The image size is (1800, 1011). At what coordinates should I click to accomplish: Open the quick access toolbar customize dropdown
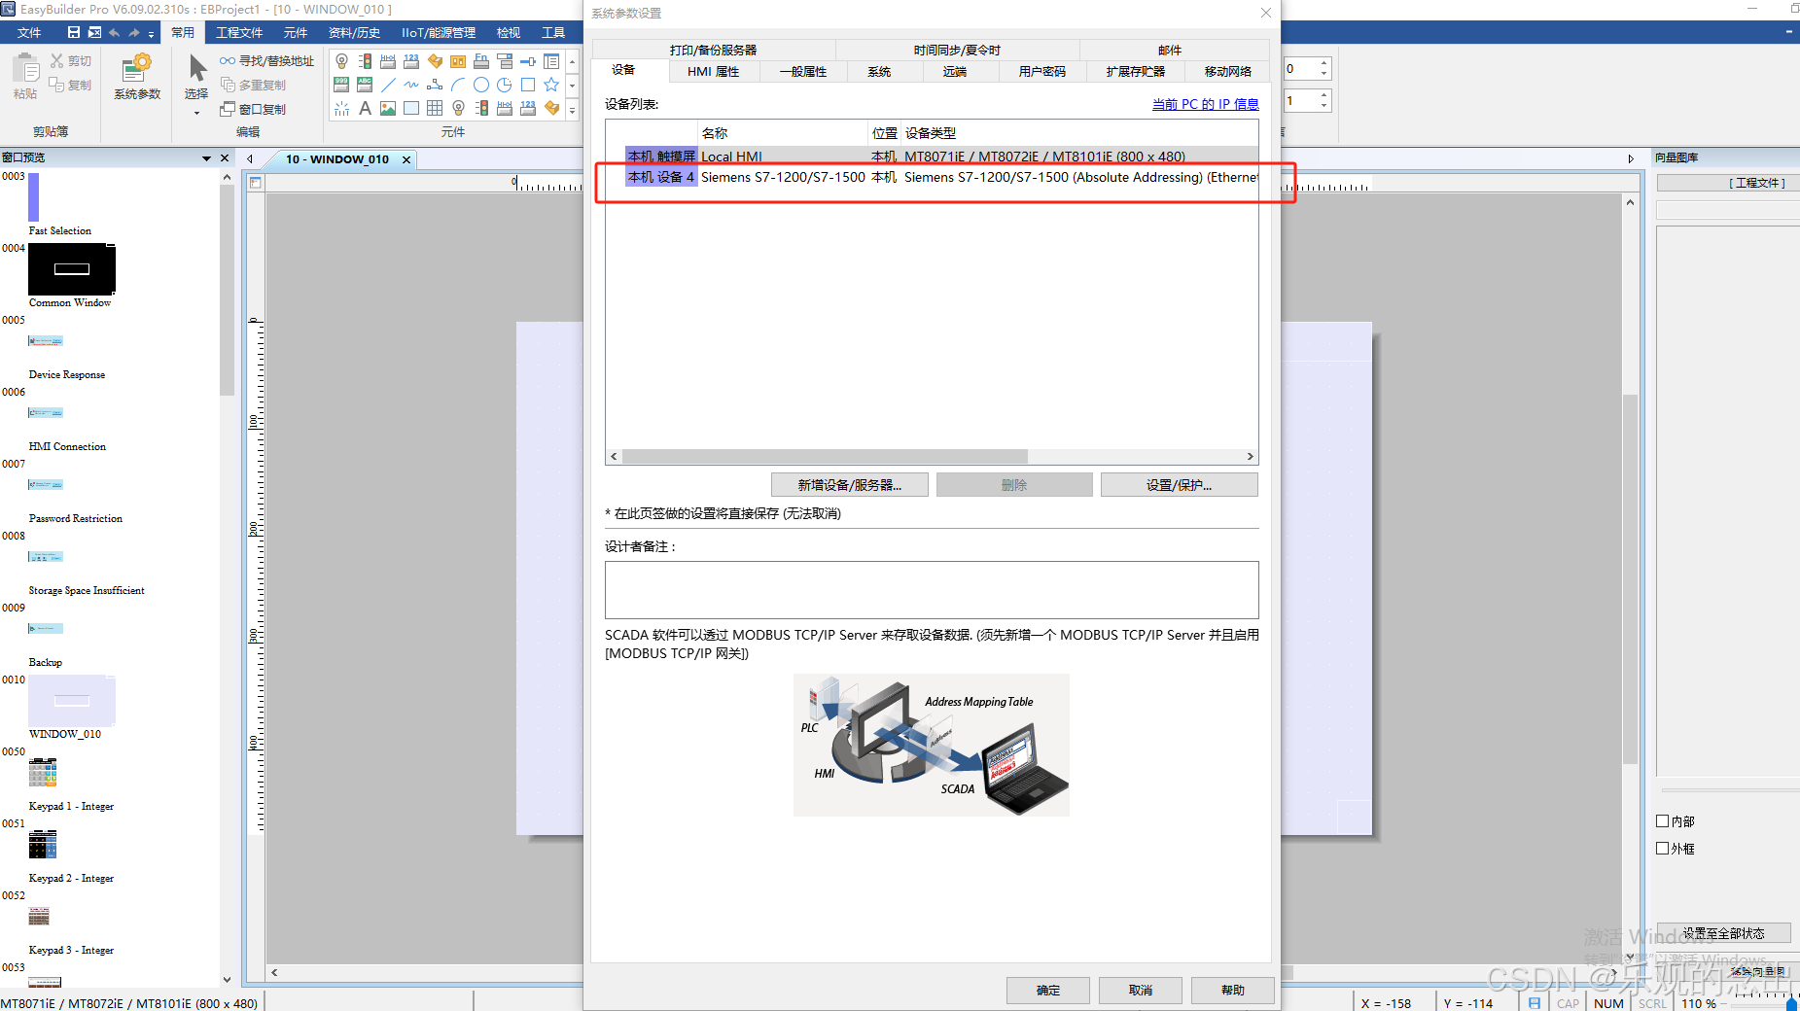pyautogui.click(x=152, y=33)
